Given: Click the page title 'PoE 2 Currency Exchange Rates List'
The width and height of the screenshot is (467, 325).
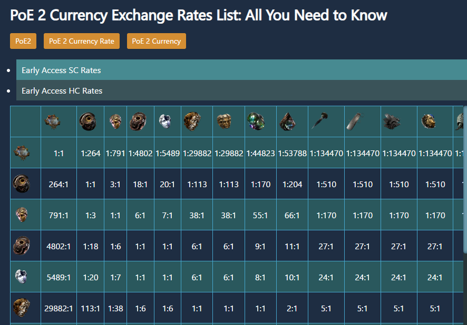Looking at the screenshot, I should 199,15.
